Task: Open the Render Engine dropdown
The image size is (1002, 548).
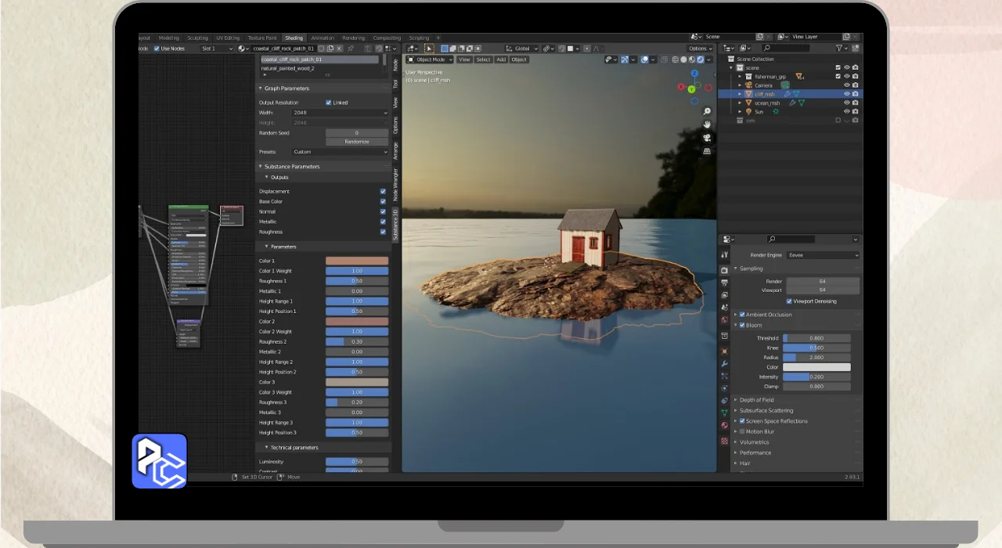Action: pyautogui.click(x=824, y=255)
